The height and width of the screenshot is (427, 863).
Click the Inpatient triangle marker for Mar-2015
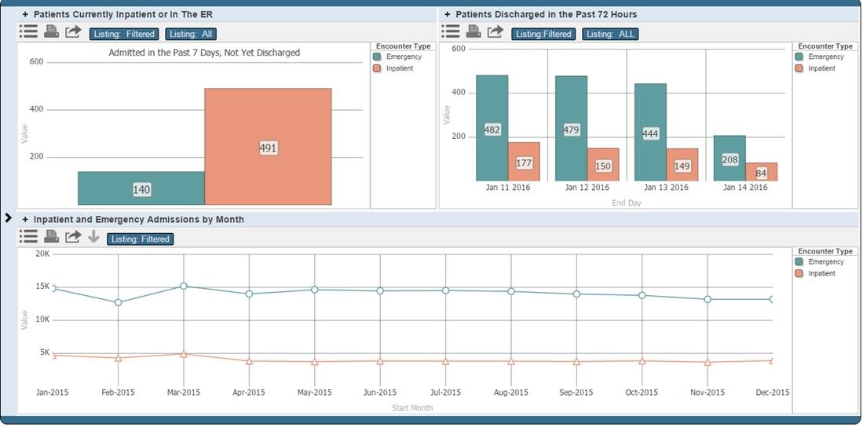(x=183, y=354)
